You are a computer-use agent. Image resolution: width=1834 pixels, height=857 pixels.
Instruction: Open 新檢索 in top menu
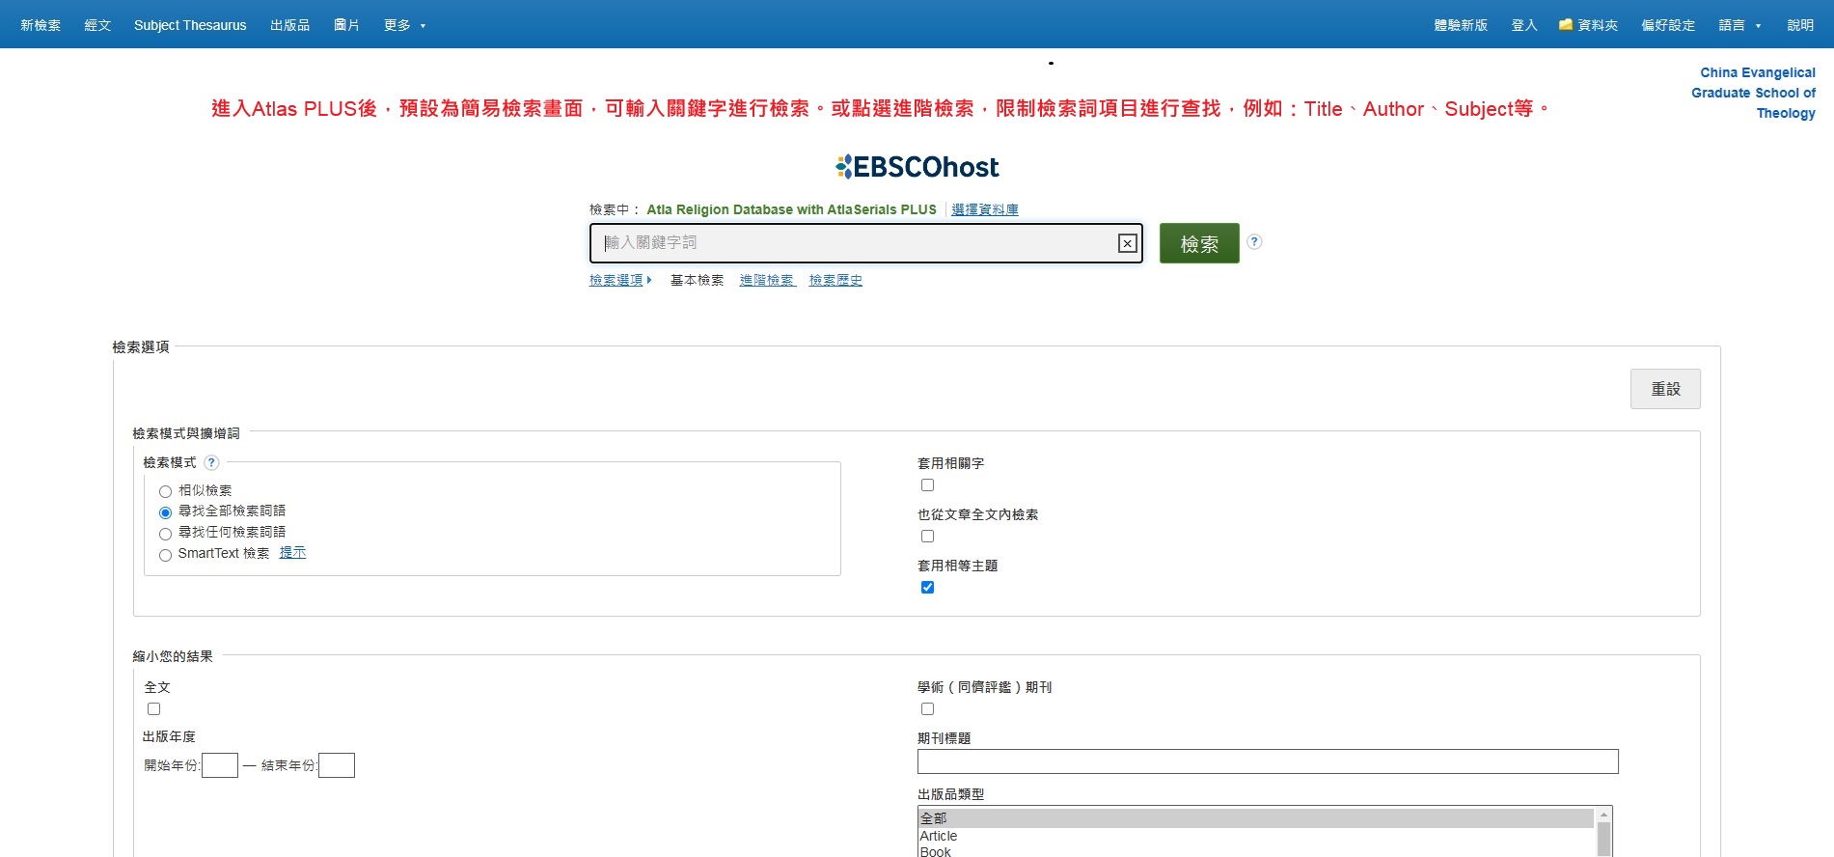[x=41, y=25]
